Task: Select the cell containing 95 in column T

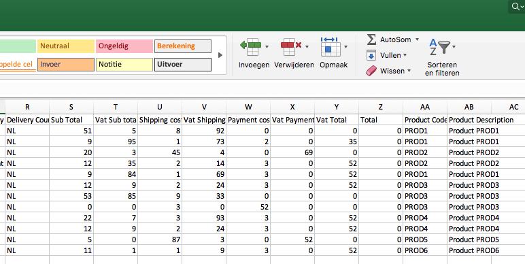Action: tap(116, 142)
